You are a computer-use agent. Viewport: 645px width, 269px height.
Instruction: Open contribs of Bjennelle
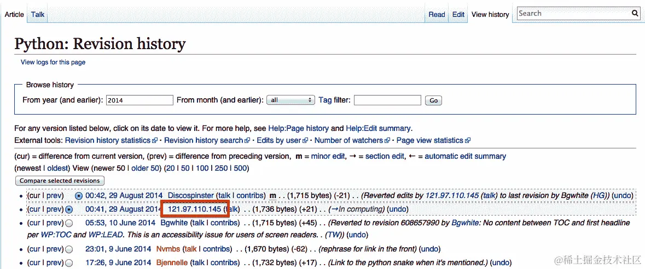point(225,262)
